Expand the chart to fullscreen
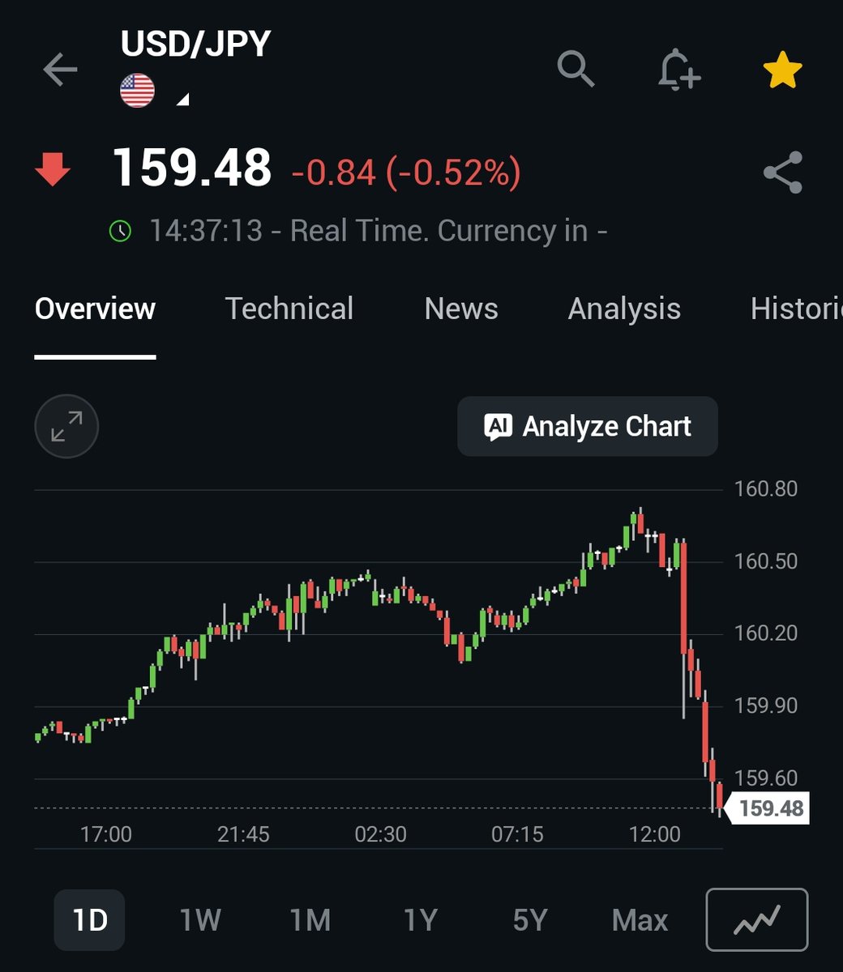Viewport: 843px width, 972px height. tap(66, 426)
